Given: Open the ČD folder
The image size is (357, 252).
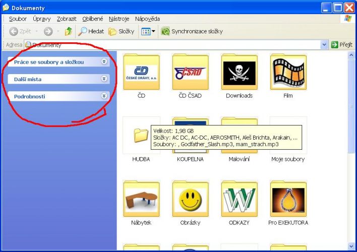Looking at the screenshot, I should [141, 72].
